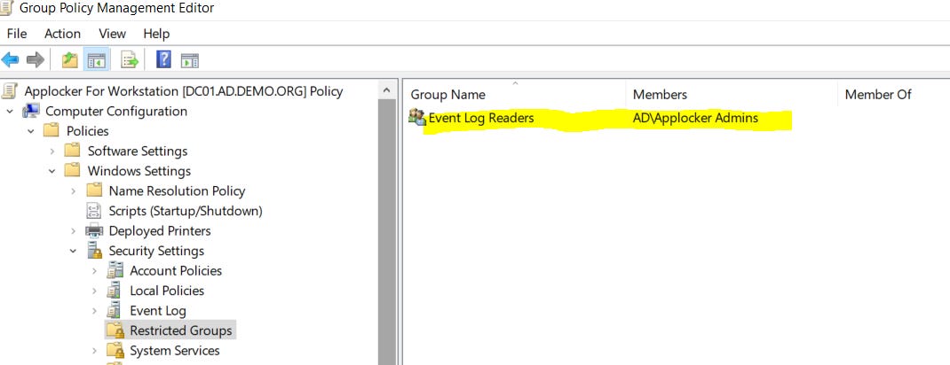Open the File menu

coord(17,34)
